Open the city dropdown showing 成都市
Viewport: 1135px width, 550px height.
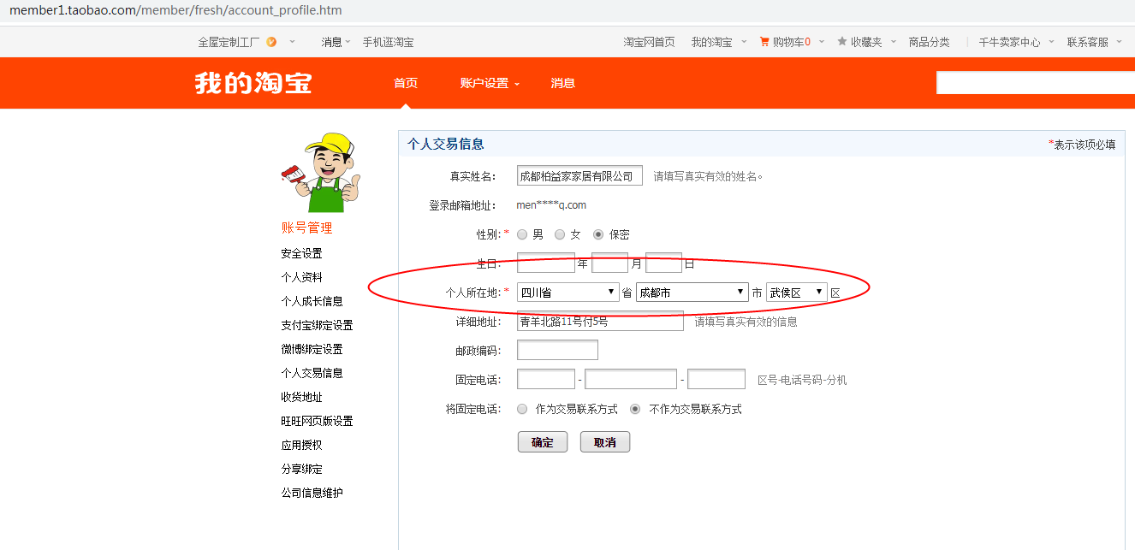coord(692,293)
